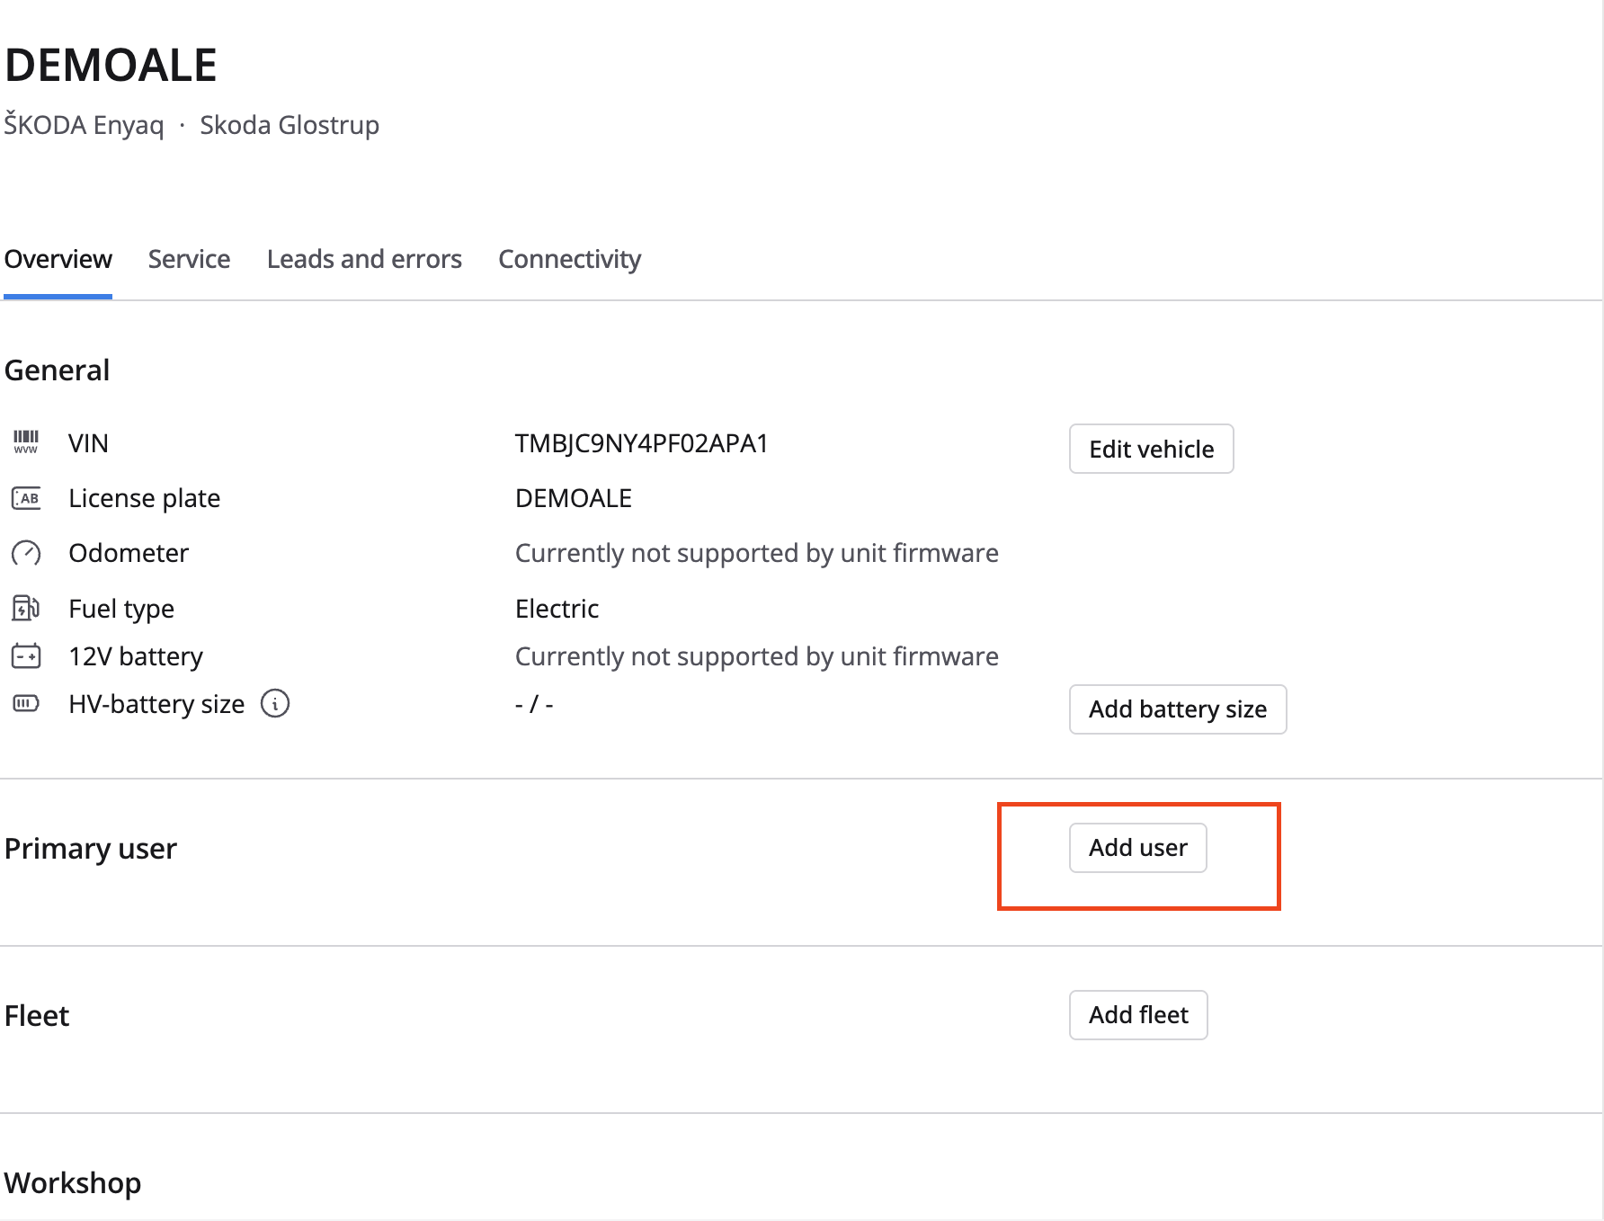Viewport: 1604px width, 1221px height.
Task: Click the VIN barcode icon
Action: 26,442
